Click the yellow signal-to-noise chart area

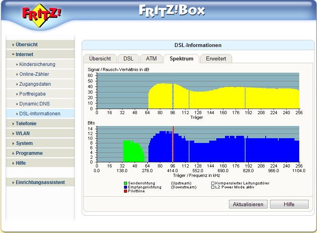[x=223, y=96]
